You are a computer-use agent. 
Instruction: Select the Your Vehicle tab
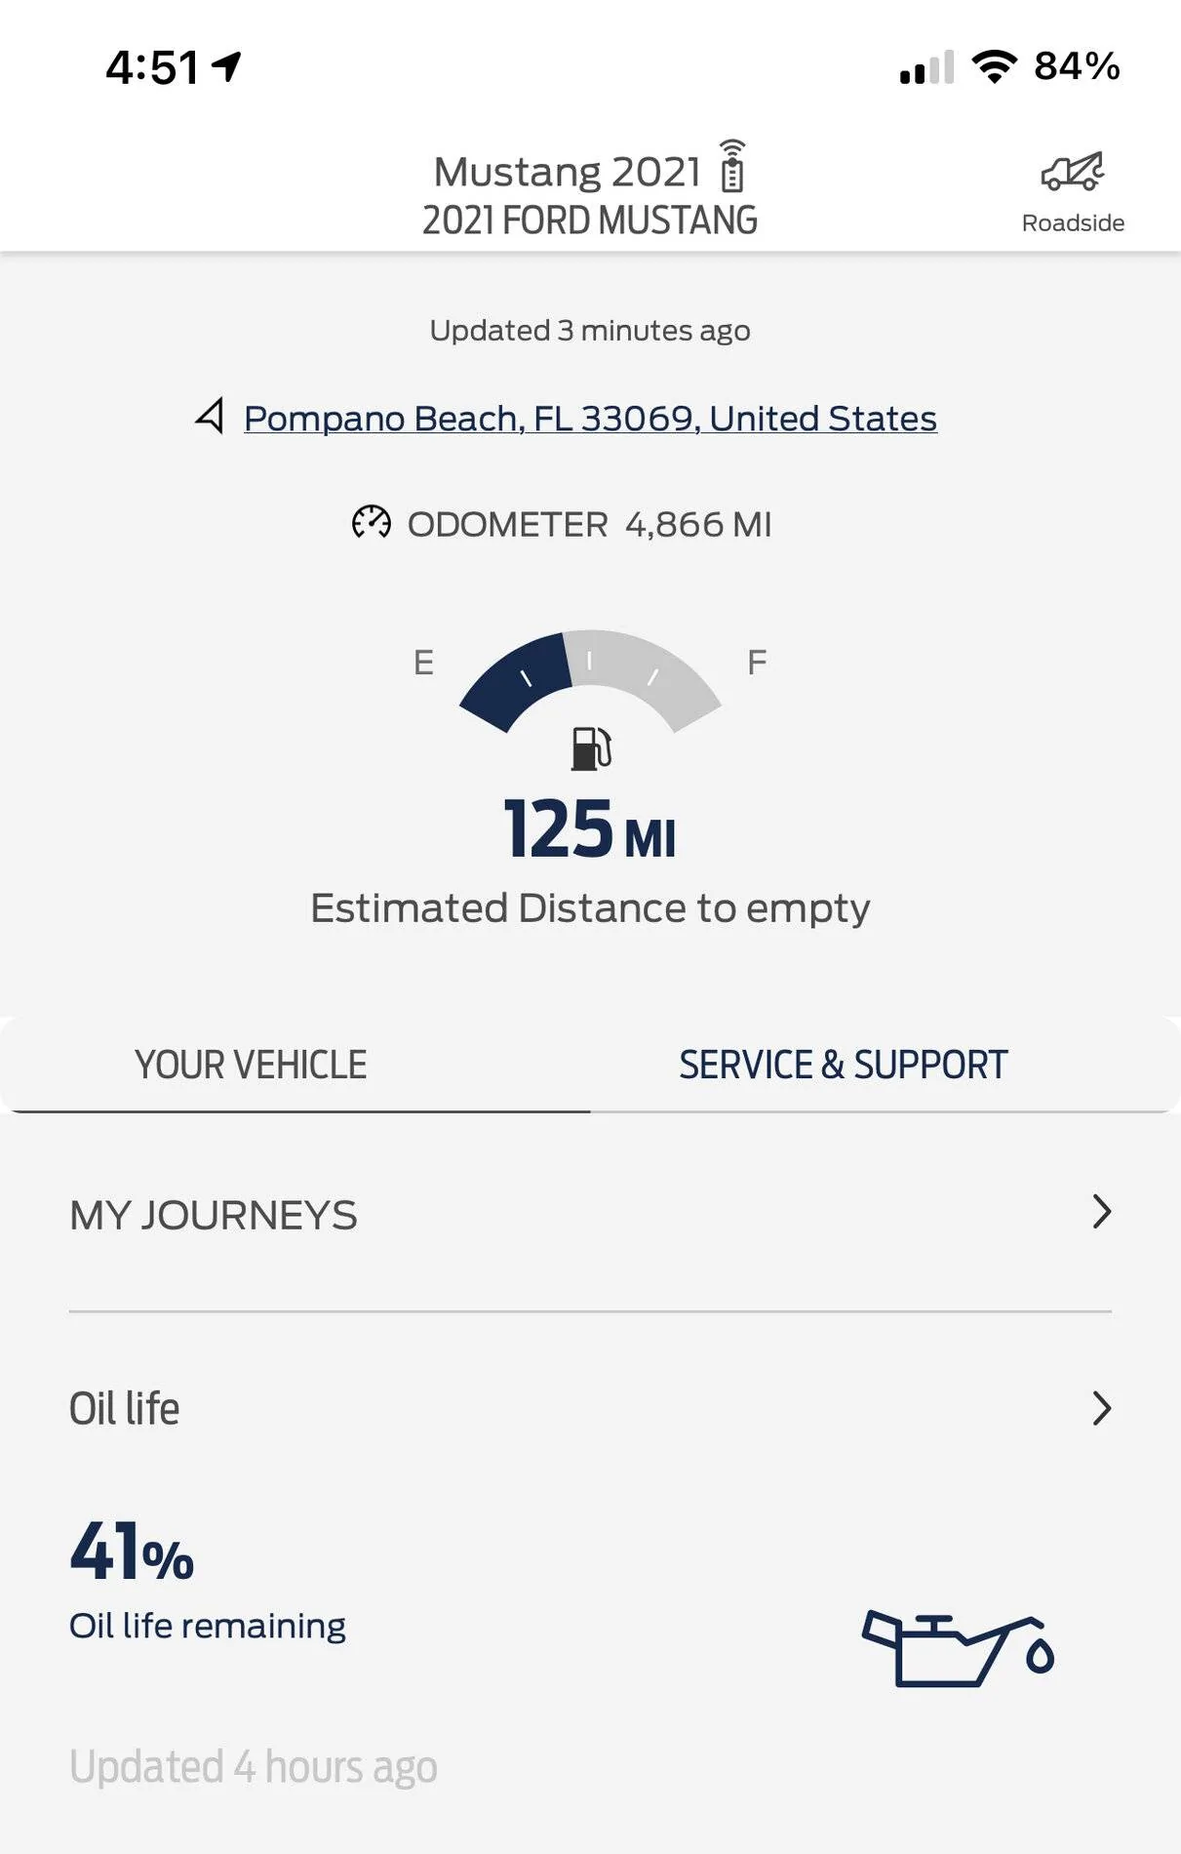point(251,1065)
